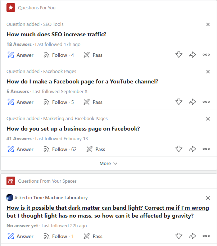Click 'Last followed 17h ago' text

pos(58,44)
